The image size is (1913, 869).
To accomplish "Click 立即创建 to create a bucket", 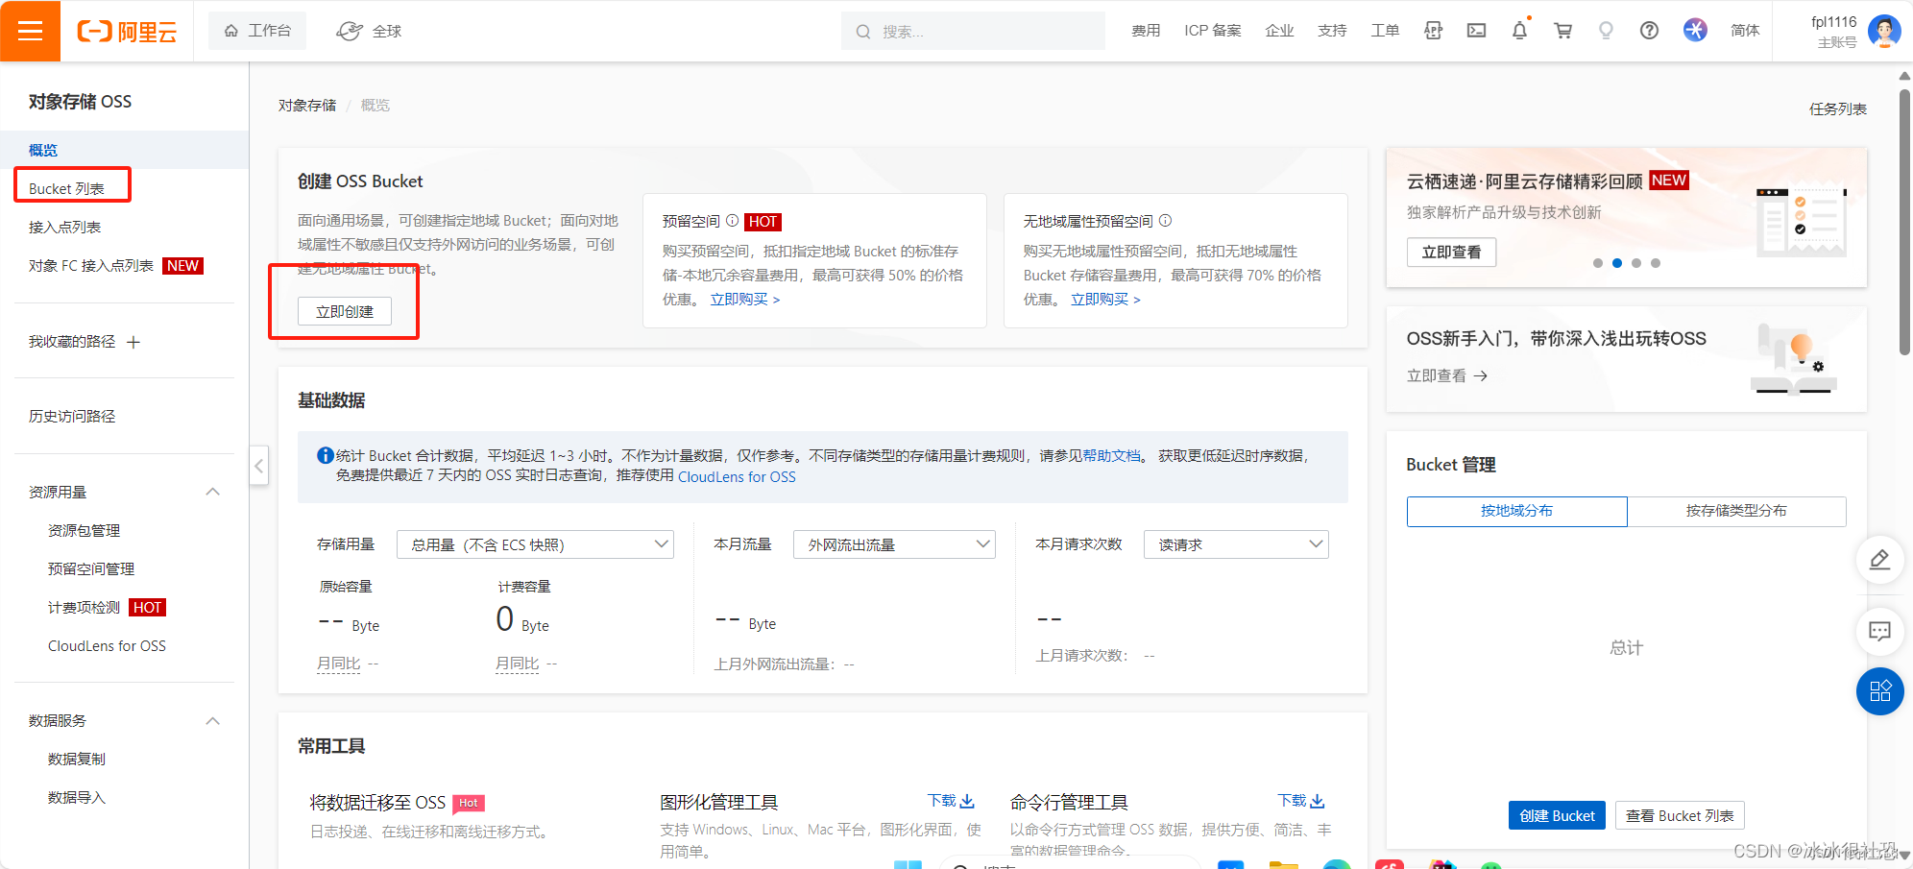I will click(345, 311).
